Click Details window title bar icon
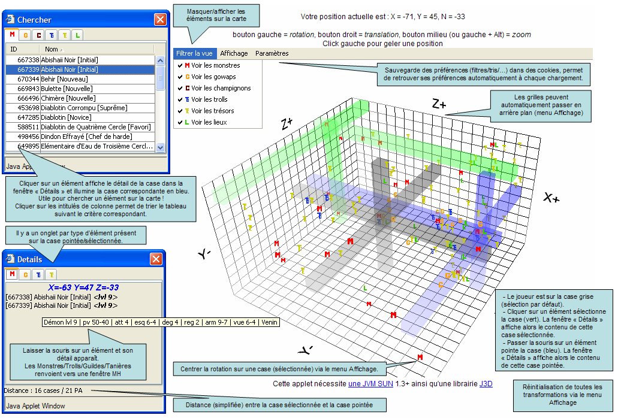 pyautogui.click(x=10, y=259)
